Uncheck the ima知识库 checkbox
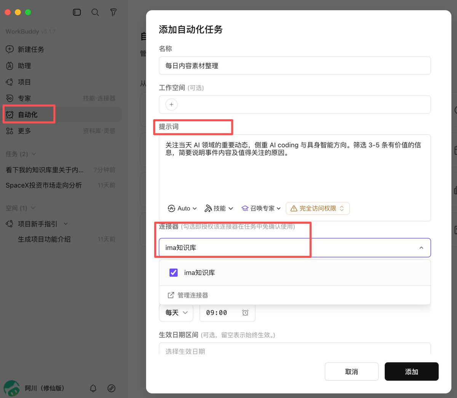 coord(173,273)
